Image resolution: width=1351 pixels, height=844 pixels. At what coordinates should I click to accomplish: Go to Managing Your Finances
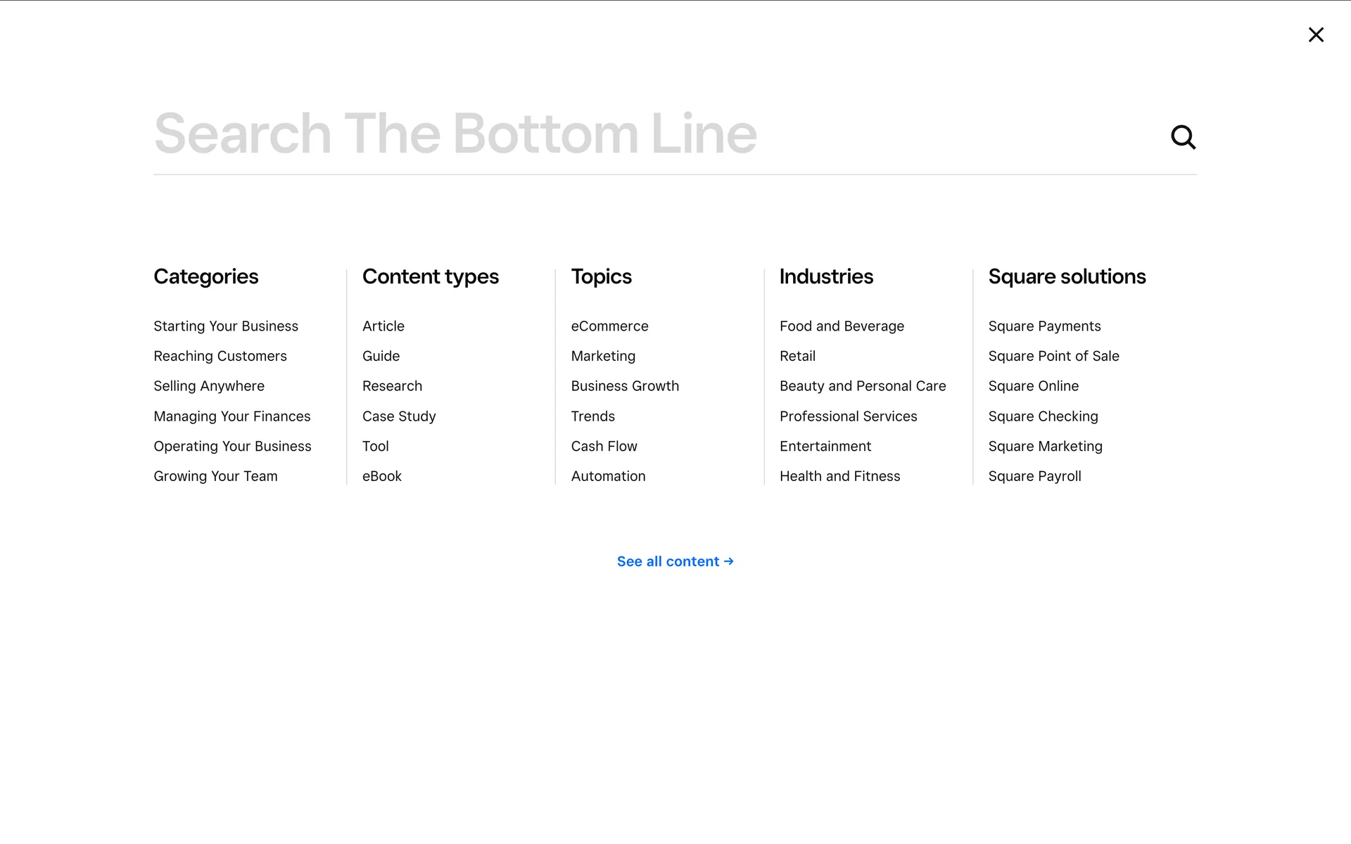click(x=232, y=416)
